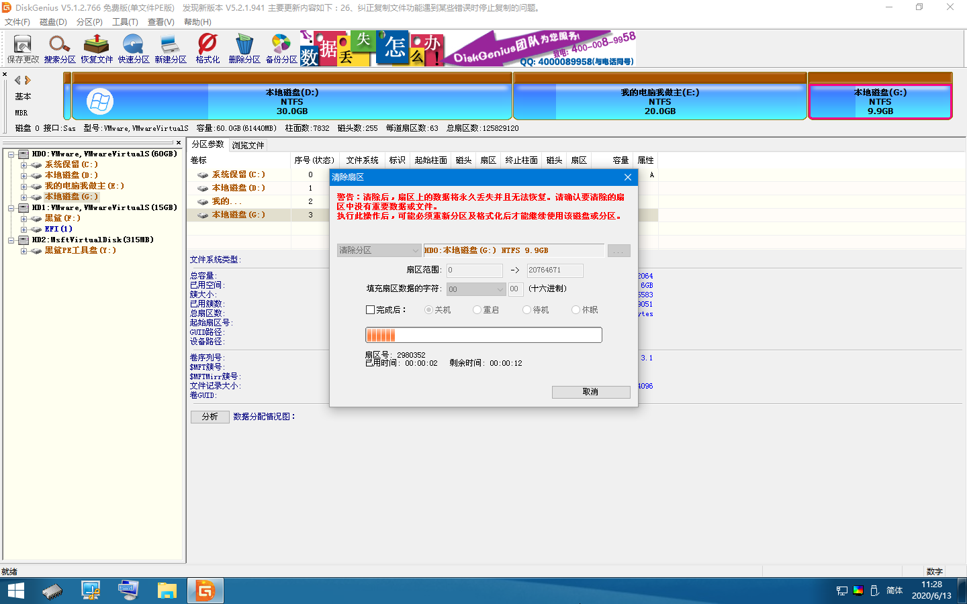The width and height of the screenshot is (967, 604).
Task: Open the 磁盘(D) menu
Action: tap(53, 22)
